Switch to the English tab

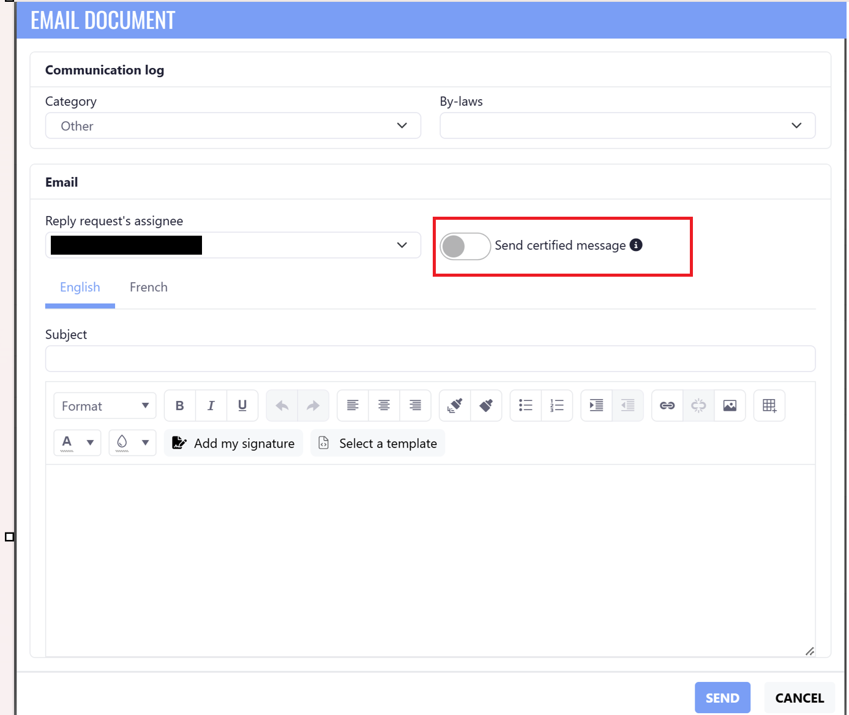80,288
